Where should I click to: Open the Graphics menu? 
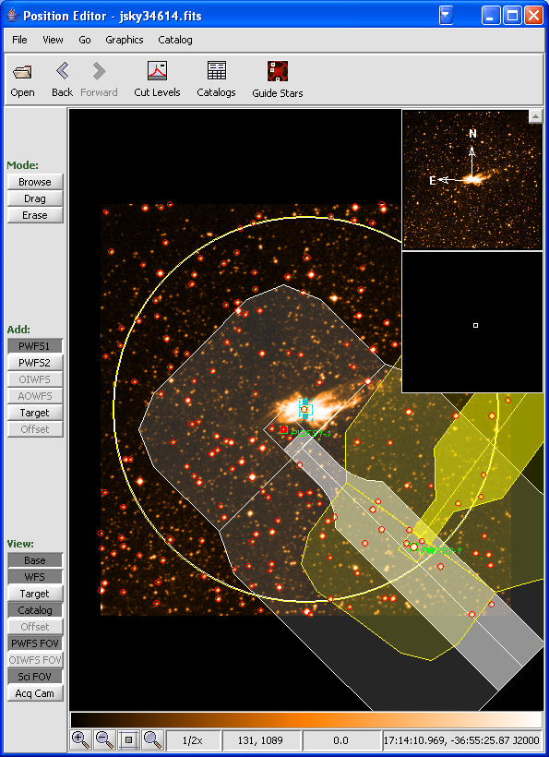tap(125, 40)
